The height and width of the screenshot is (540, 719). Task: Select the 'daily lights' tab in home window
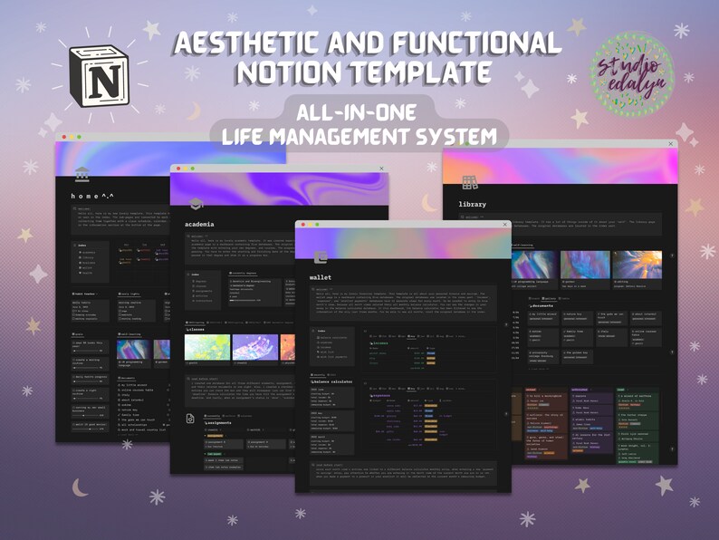pos(129,294)
